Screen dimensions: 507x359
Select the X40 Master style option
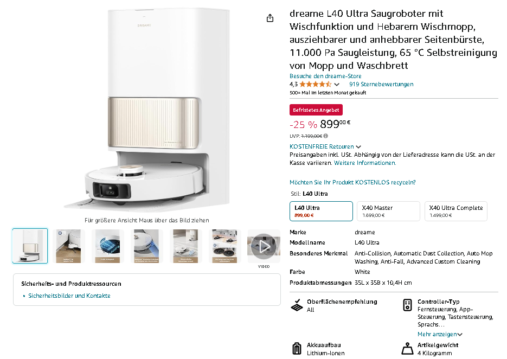[388, 211]
